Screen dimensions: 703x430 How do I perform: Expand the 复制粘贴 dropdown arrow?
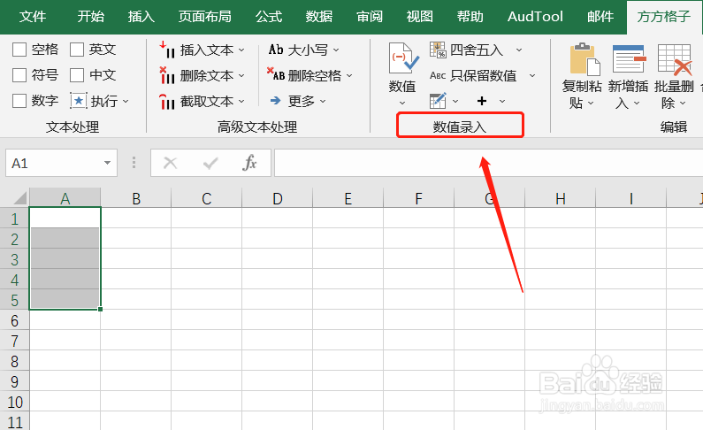(x=591, y=104)
